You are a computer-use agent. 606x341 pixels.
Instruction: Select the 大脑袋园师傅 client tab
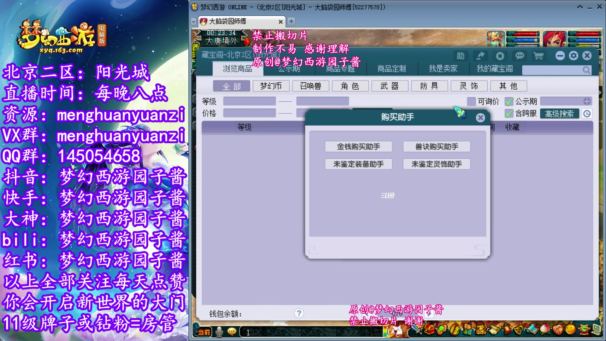(241, 21)
